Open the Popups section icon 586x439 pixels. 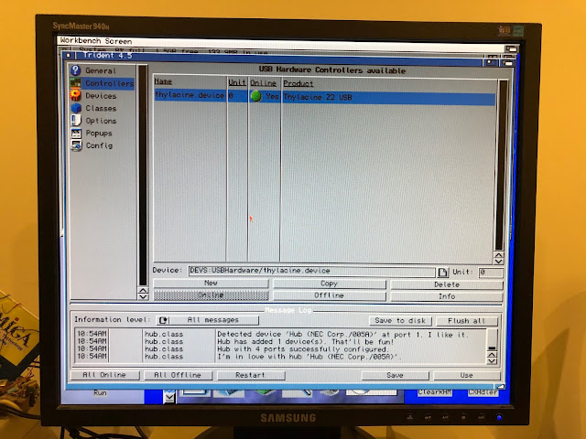76,133
